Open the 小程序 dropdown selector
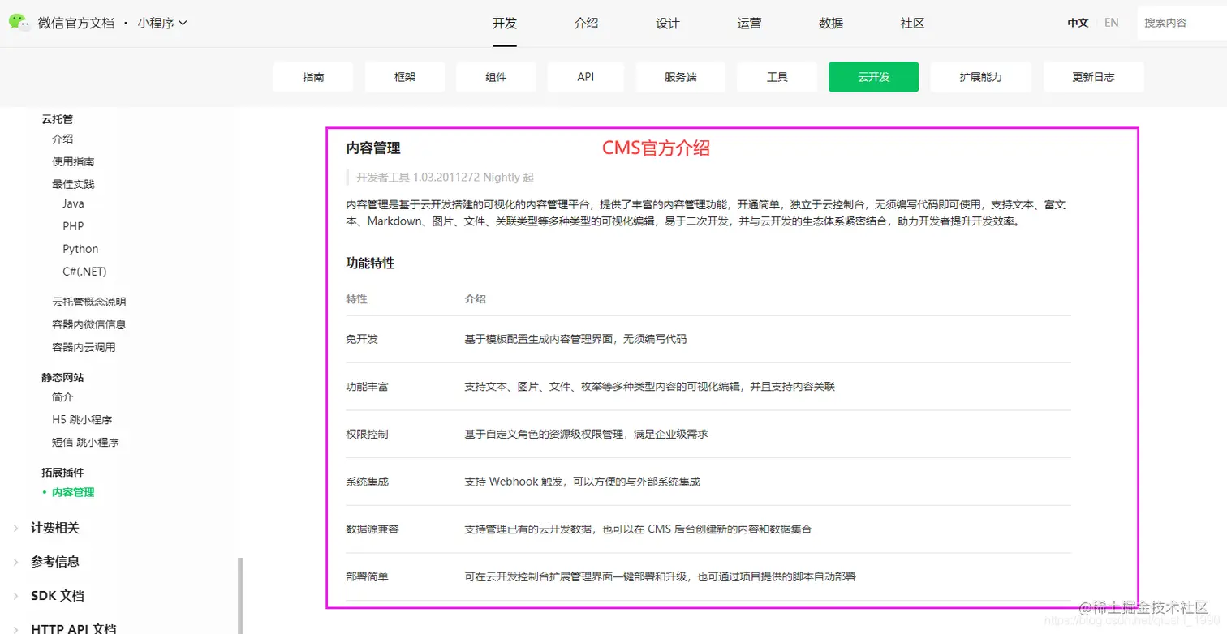This screenshot has width=1227, height=634. (162, 24)
